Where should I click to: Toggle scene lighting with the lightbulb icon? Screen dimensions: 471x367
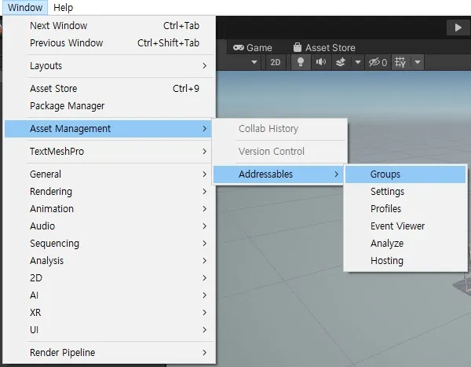coord(300,62)
